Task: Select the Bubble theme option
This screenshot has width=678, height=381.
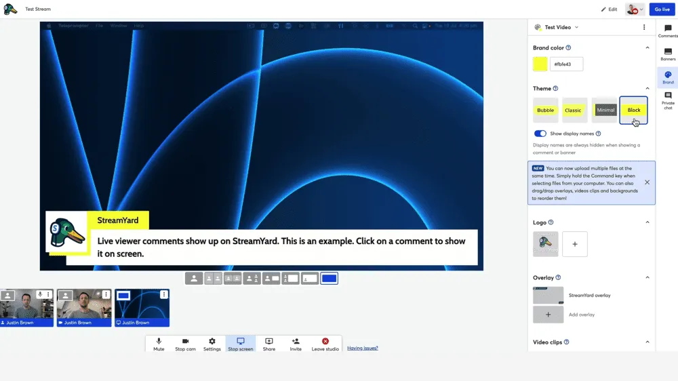Action: (546, 111)
